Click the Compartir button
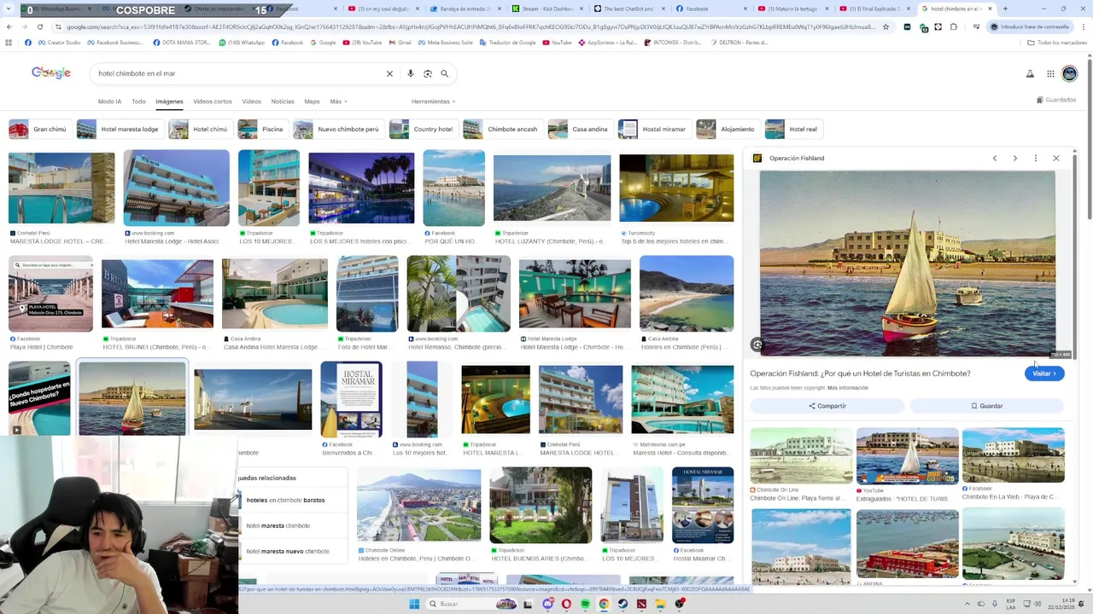The width and height of the screenshot is (1093, 614). click(827, 406)
